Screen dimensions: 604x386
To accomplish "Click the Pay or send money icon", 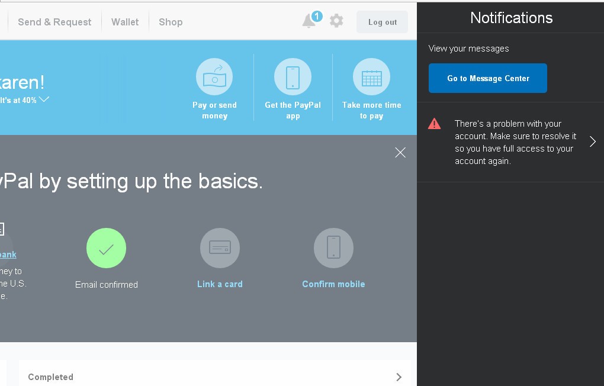I will [214, 76].
